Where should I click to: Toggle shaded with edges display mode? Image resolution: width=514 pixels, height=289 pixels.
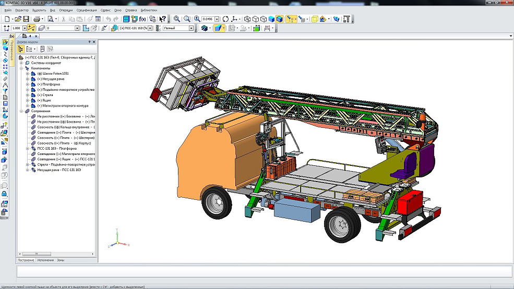280,19
